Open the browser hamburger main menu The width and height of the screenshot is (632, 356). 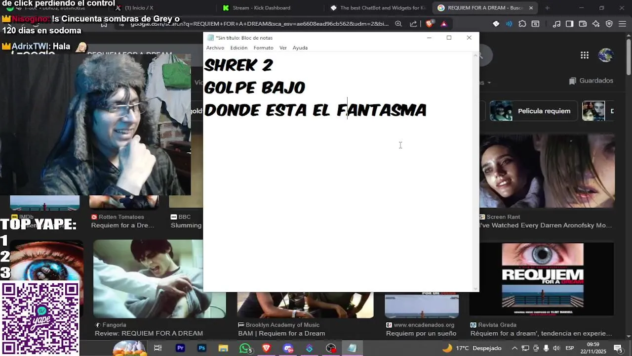[622, 24]
